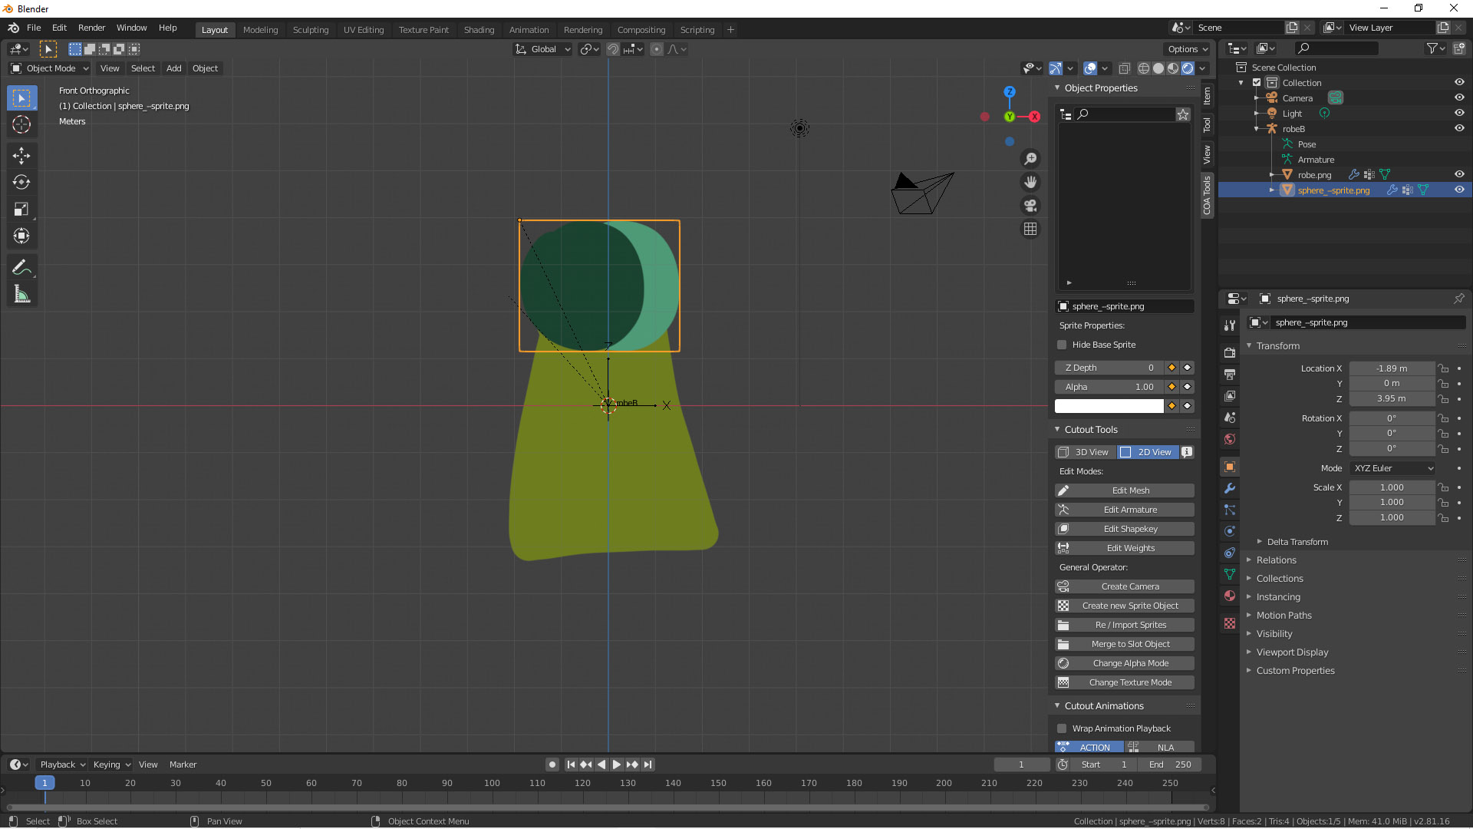This screenshot has width=1473, height=829.
Task: Hide the Camera object in outliner
Action: click(x=1459, y=97)
